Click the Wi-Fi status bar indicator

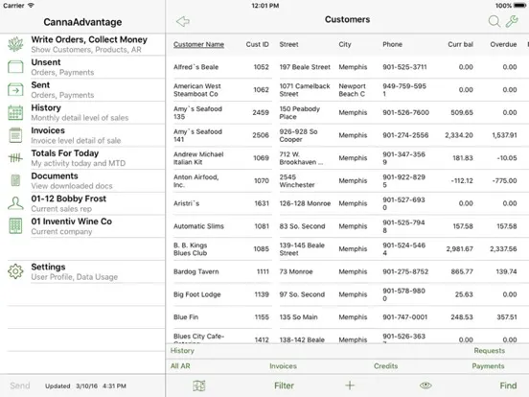pyautogui.click(x=31, y=6)
